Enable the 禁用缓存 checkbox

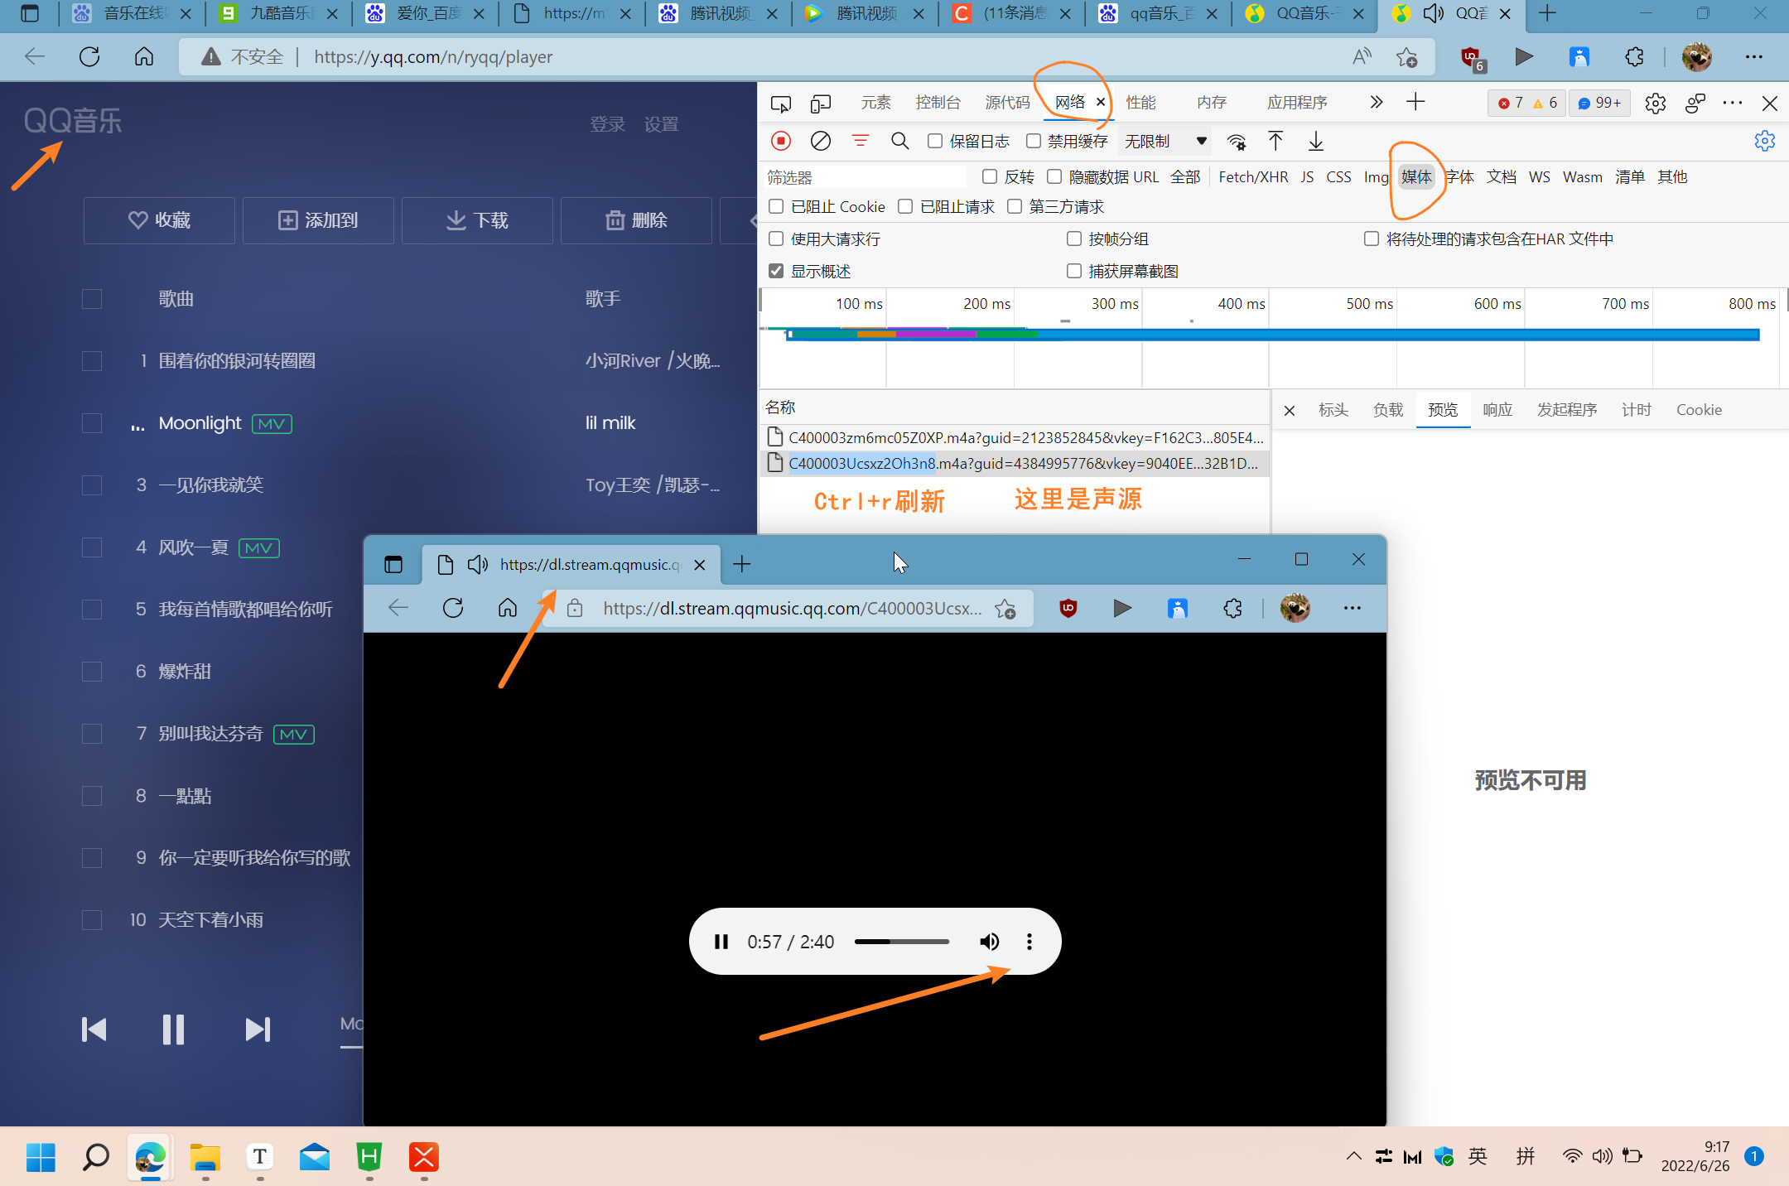tap(1034, 141)
